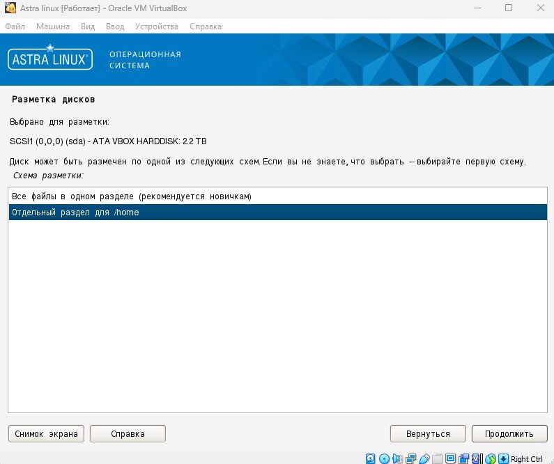Click the network adapters status icon
The width and height of the screenshot is (554, 464).
point(411,458)
